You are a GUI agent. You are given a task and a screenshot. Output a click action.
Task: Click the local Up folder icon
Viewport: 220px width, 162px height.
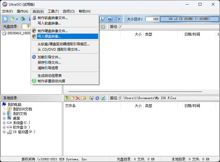pyautogui.click(x=66, y=98)
